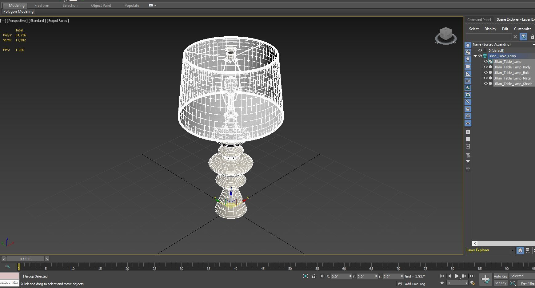This screenshot has height=288, width=535.
Task: Toggle Display Shapes filter in Scene Explorer
Action: point(468,52)
